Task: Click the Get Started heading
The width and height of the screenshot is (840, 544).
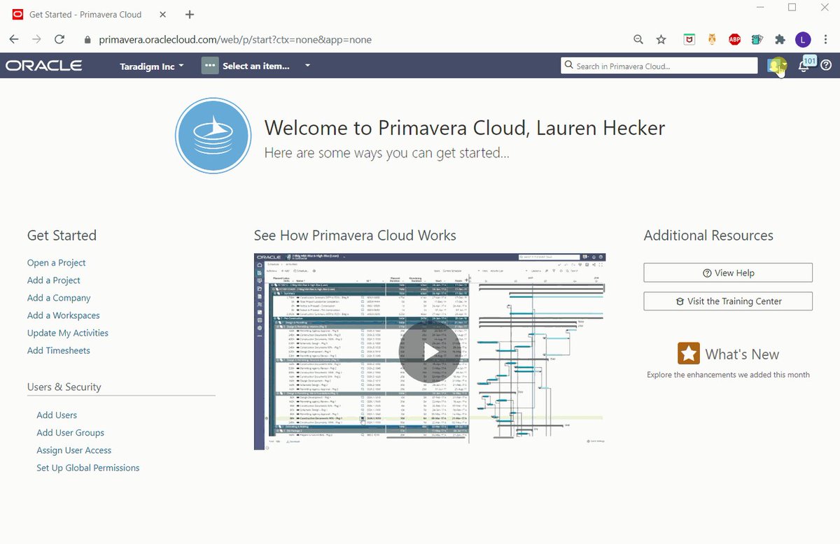Action: (62, 236)
